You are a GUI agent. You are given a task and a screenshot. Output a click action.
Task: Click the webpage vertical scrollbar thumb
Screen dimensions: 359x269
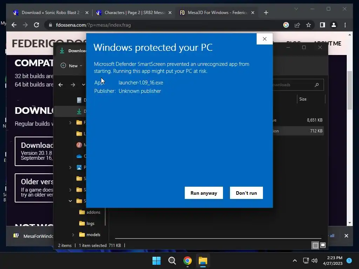[x=350, y=90]
